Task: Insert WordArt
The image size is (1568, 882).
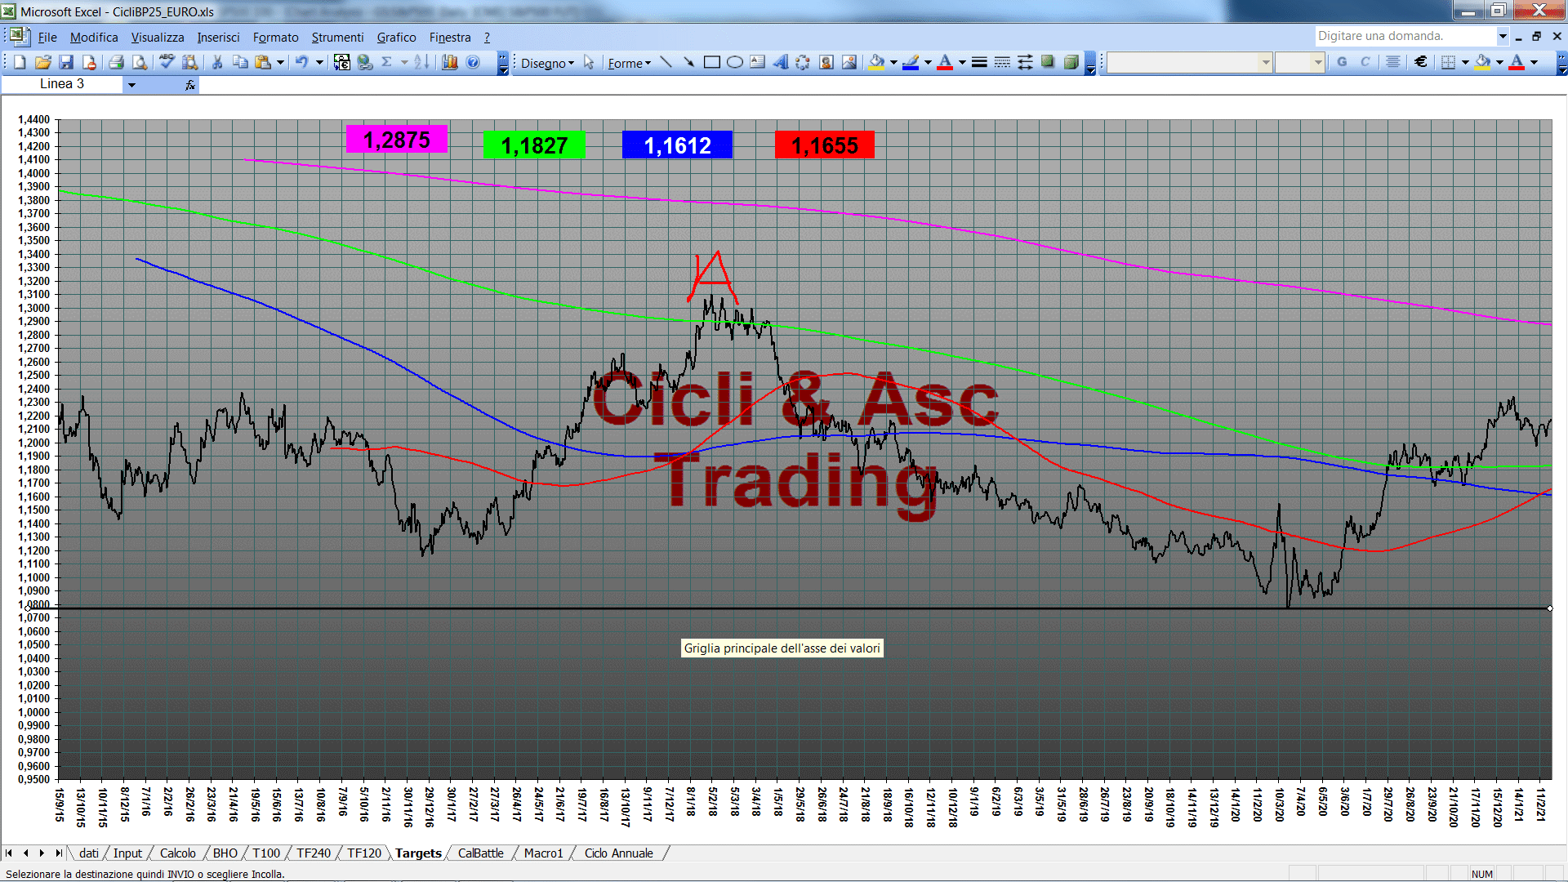Action: pos(781,62)
